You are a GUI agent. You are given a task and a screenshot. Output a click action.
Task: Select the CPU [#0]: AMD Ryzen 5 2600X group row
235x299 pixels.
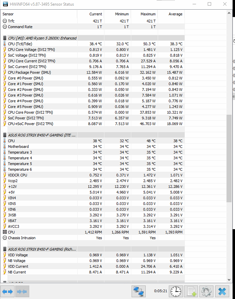pos(93,38)
